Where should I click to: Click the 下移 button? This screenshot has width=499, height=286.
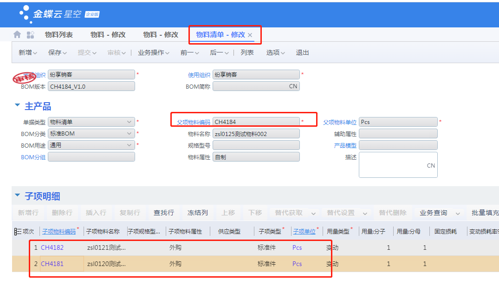(255, 213)
